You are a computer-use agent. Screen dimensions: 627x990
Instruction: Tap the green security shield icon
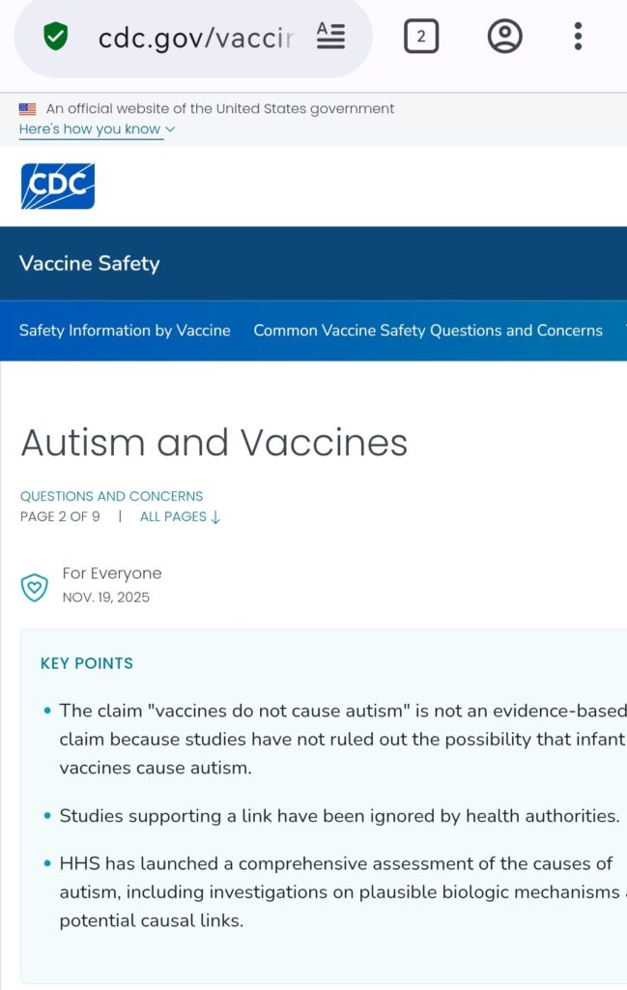pos(56,38)
